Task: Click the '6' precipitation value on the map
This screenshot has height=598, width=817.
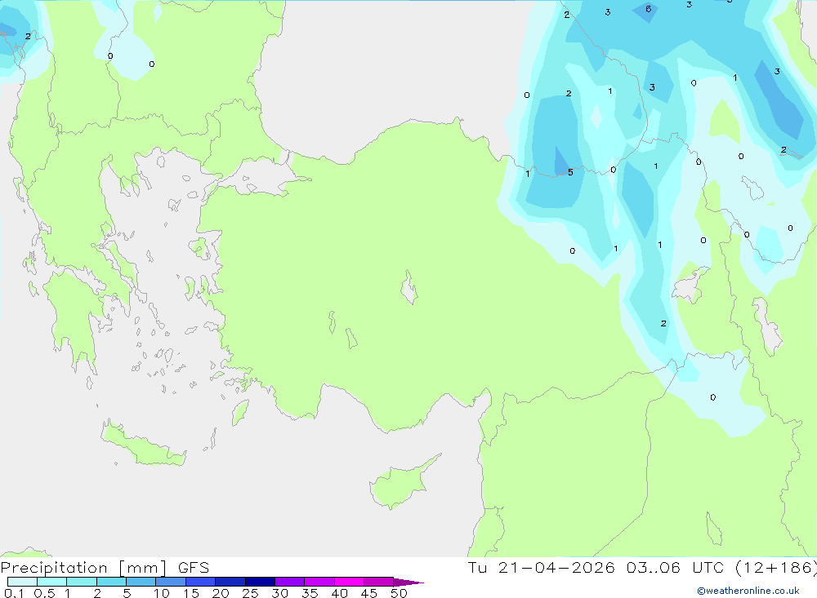Action: pyautogui.click(x=648, y=9)
